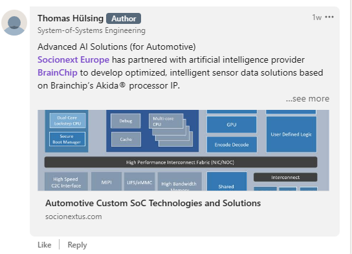Click the Multi-core CPU block in diagram
The image size is (352, 254).
166,121
